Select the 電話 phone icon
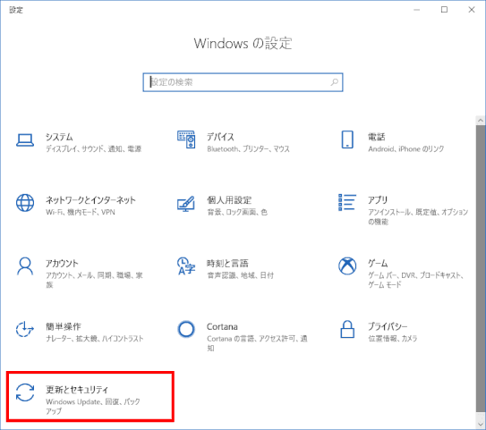Viewport: 486px width, 430px height. pyautogui.click(x=347, y=139)
